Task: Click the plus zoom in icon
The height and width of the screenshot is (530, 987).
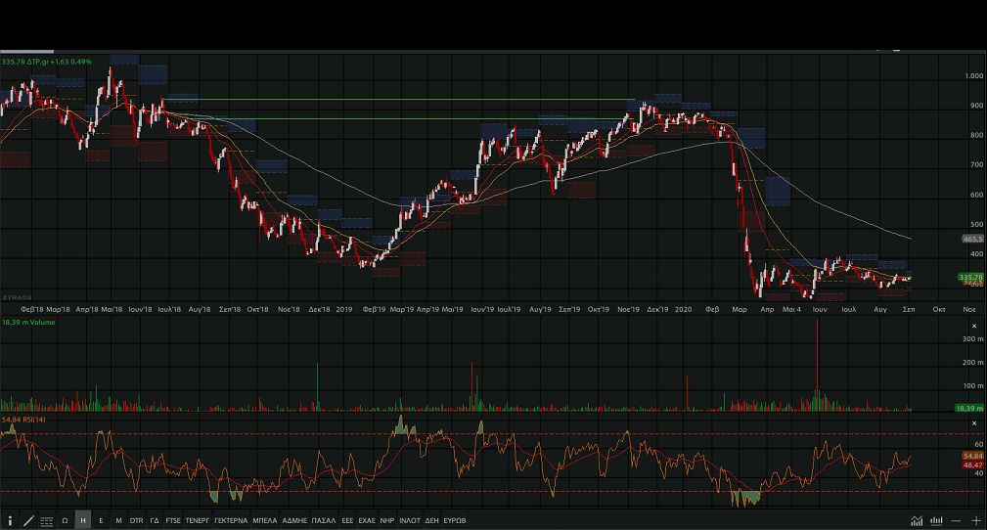Action: [x=975, y=520]
